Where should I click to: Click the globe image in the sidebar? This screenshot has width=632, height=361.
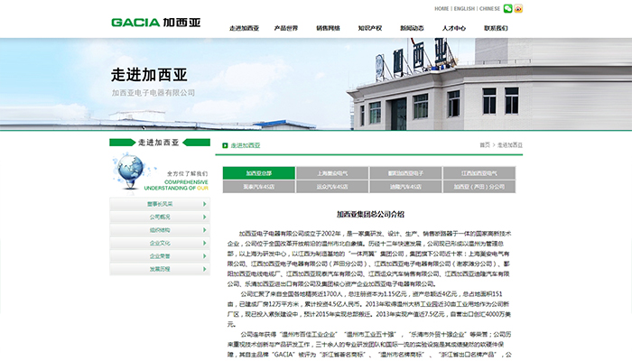(x=129, y=172)
